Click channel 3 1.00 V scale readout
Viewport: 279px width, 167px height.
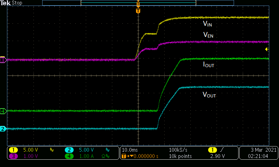tap(31, 156)
